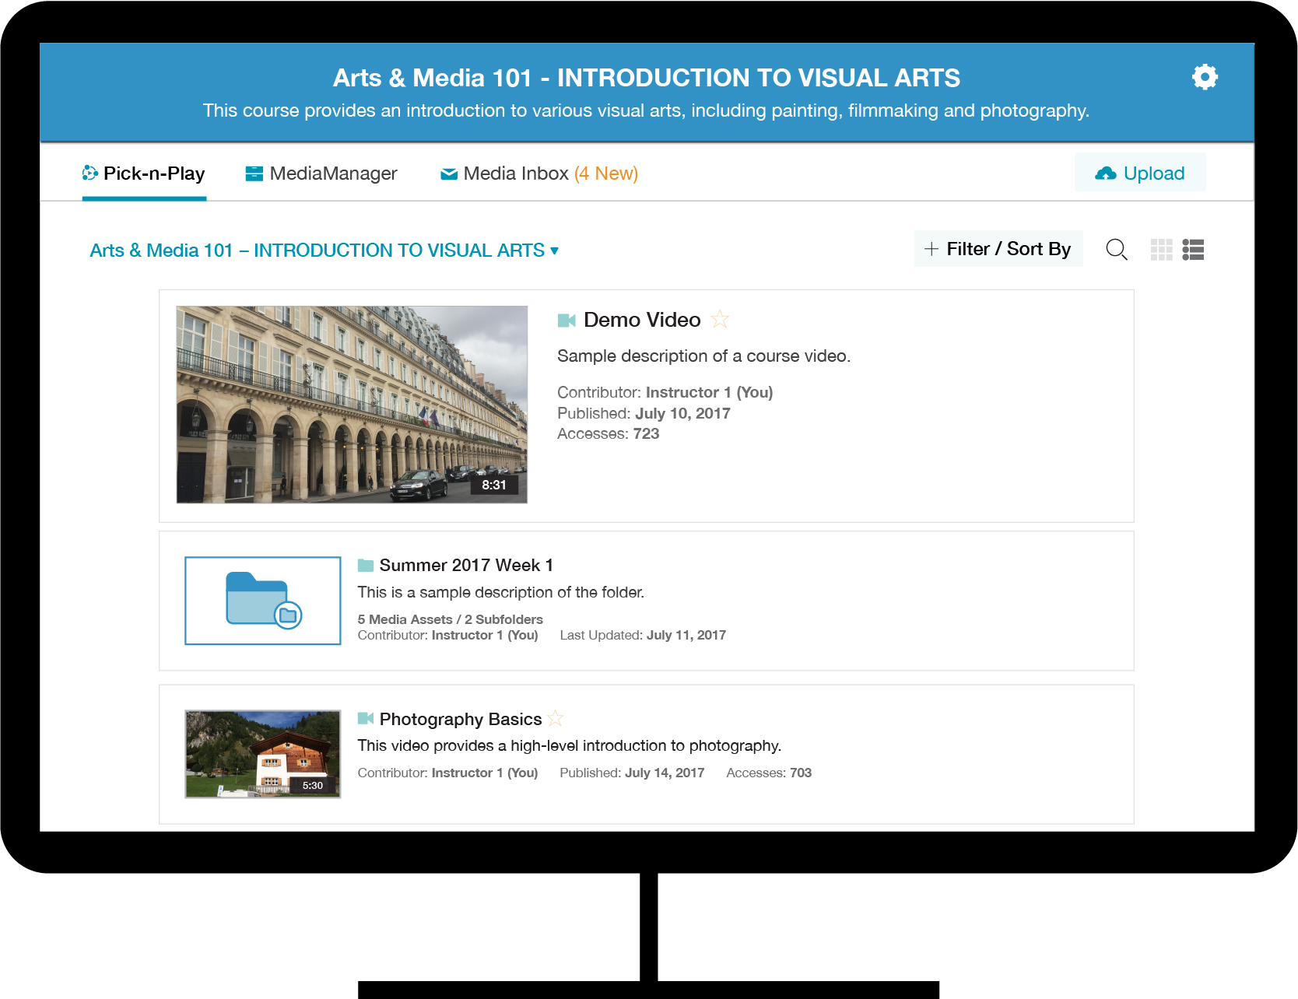Click 'Published: July 14, 2017' text
The image size is (1298, 999).
click(x=633, y=773)
